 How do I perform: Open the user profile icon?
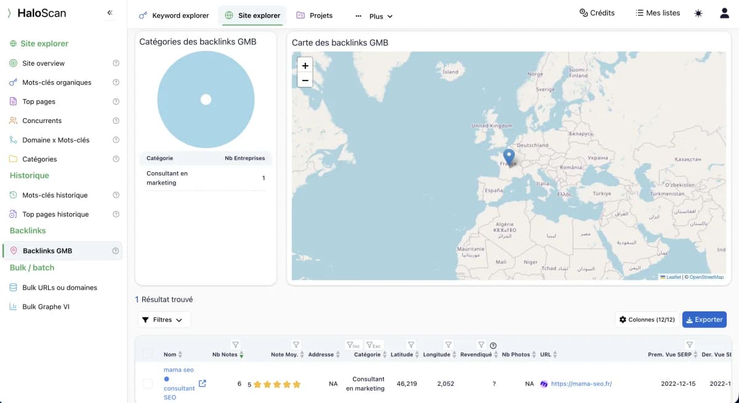click(724, 12)
